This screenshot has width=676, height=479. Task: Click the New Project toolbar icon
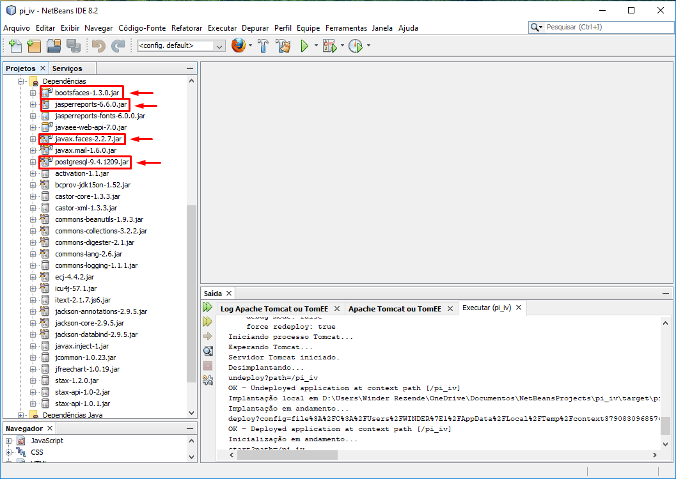(34, 45)
